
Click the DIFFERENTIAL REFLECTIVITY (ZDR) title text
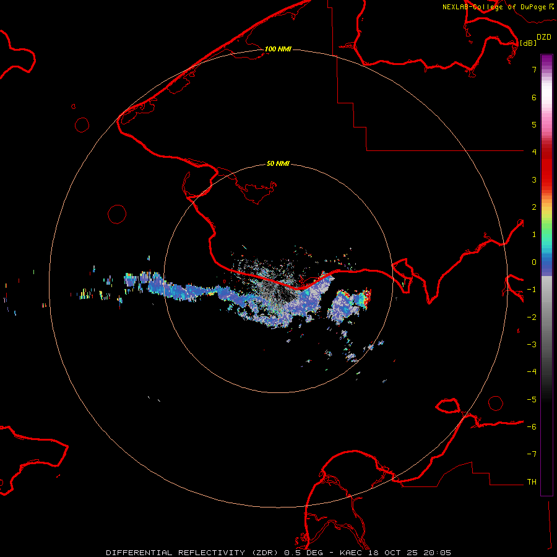193,553
